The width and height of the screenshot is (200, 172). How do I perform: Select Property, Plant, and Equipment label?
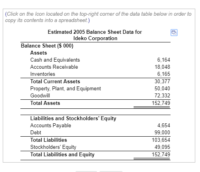pyautogui.click(x=66, y=89)
